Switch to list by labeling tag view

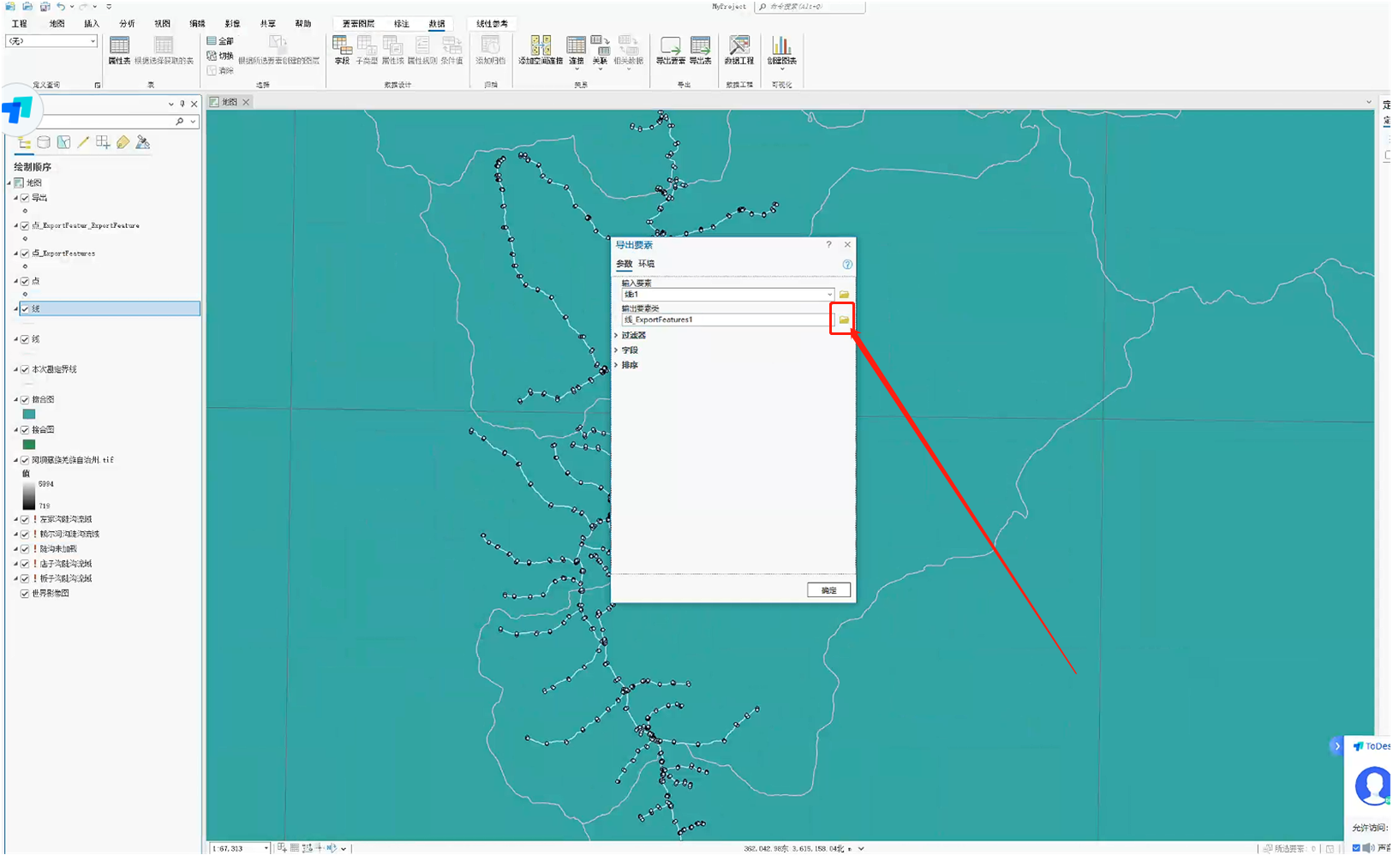123,143
